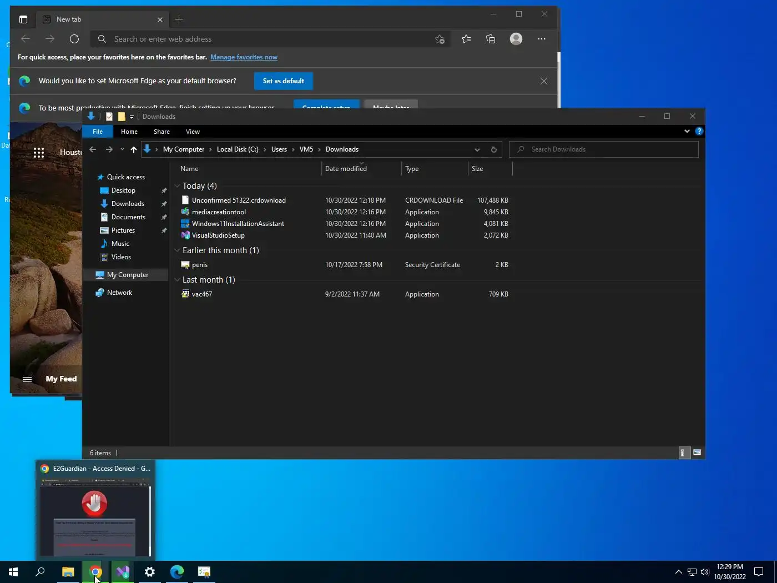The width and height of the screenshot is (777, 583).
Task: Click the Edge refresh page icon
Action: click(74, 39)
